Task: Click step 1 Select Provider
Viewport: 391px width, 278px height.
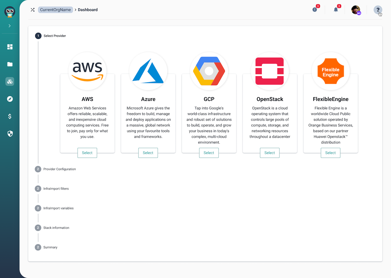Action: pos(51,36)
